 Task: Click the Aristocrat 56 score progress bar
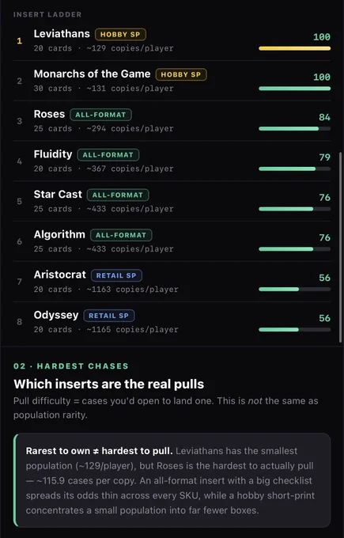pyautogui.click(x=295, y=290)
